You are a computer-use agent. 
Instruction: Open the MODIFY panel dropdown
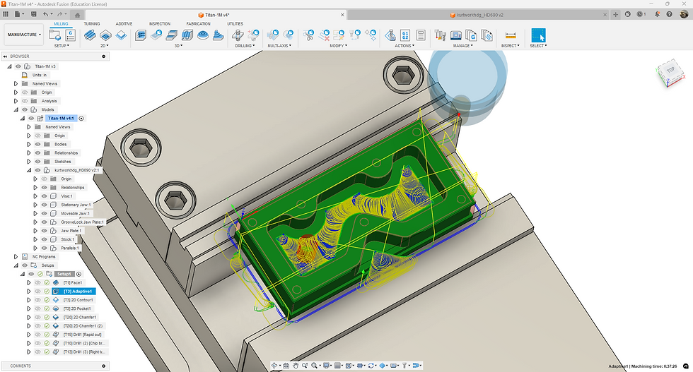pyautogui.click(x=338, y=45)
